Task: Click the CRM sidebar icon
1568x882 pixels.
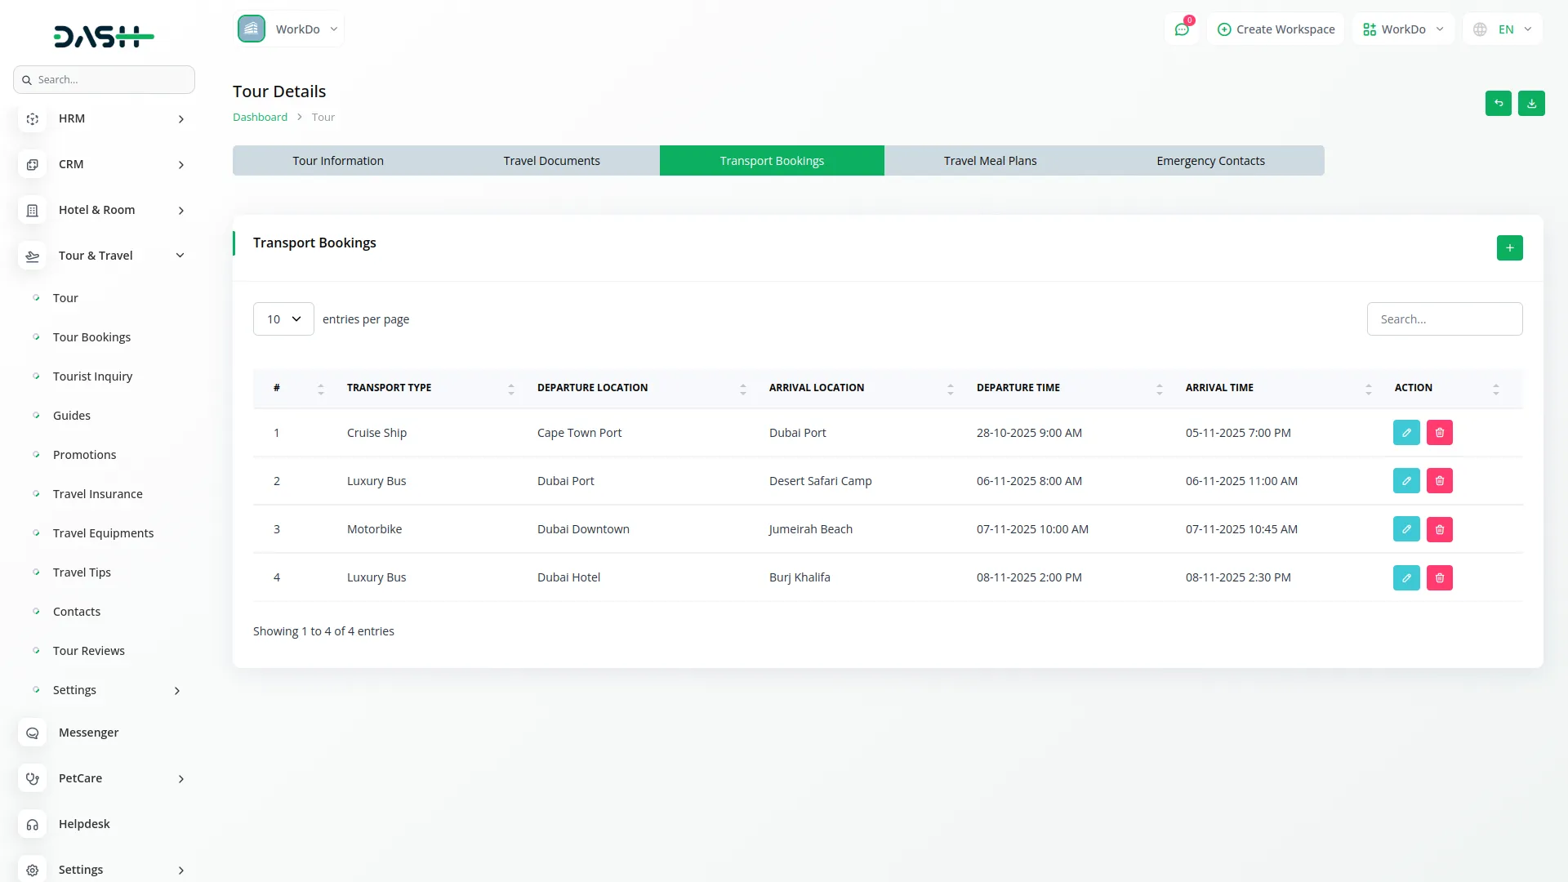Action: click(33, 165)
